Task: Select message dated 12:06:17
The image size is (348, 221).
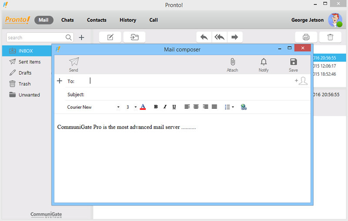Action: pos(330,66)
